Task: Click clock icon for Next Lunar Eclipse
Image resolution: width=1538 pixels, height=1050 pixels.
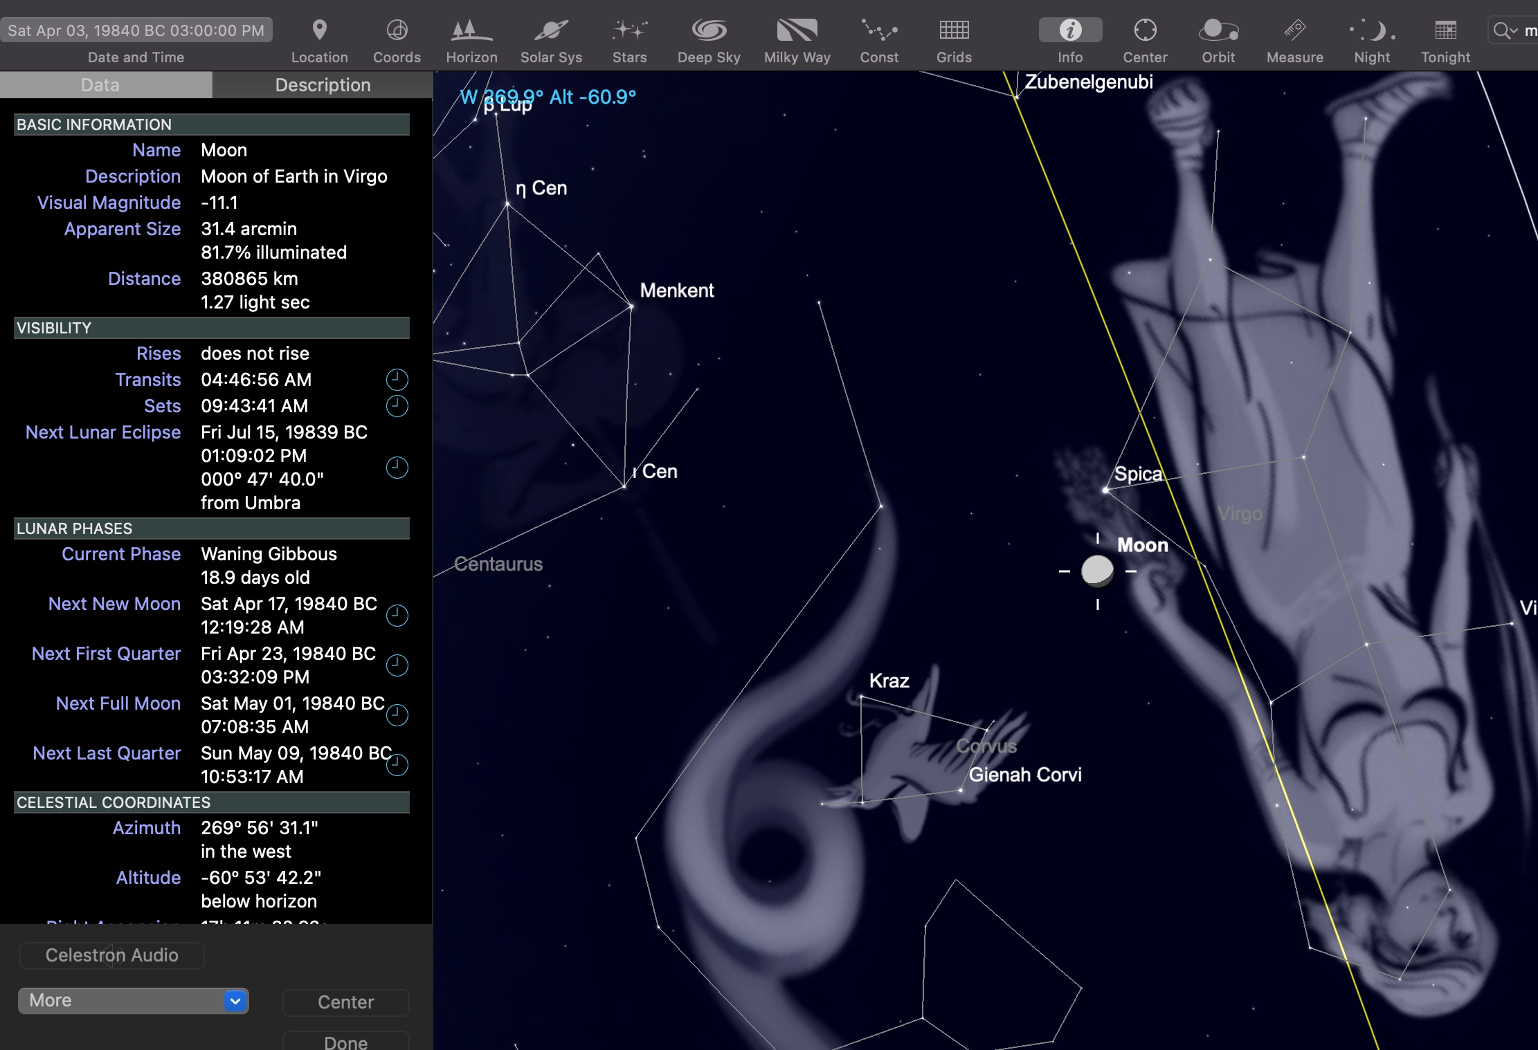Action: tap(397, 468)
